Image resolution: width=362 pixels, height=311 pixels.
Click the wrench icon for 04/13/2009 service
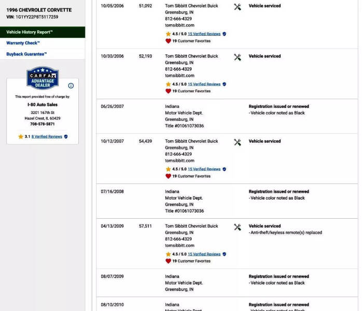[238, 227]
